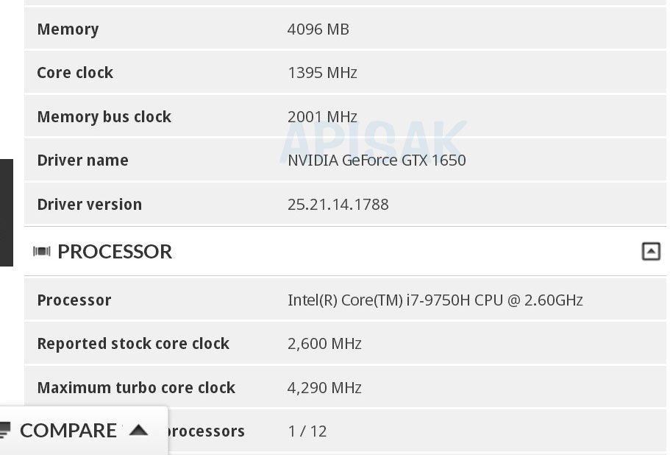Screen dimensions: 670x455
Task: Click the Driver version row 25.21.14.1788
Action: (x=338, y=204)
